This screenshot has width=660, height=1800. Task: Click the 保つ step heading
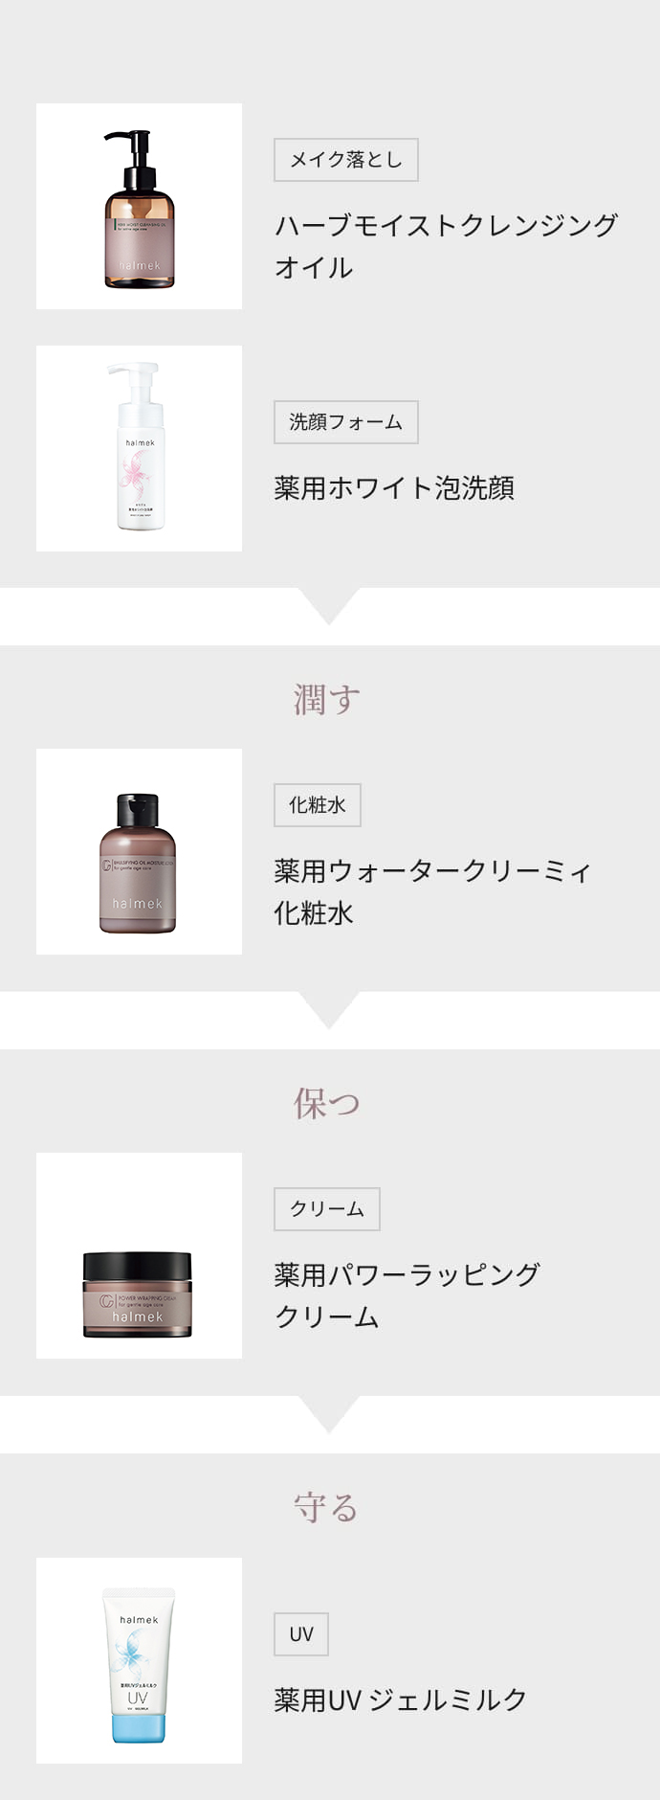pos(328,1103)
